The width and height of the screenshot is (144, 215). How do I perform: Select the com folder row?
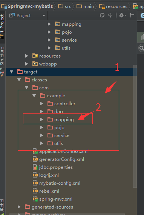pos(71,88)
